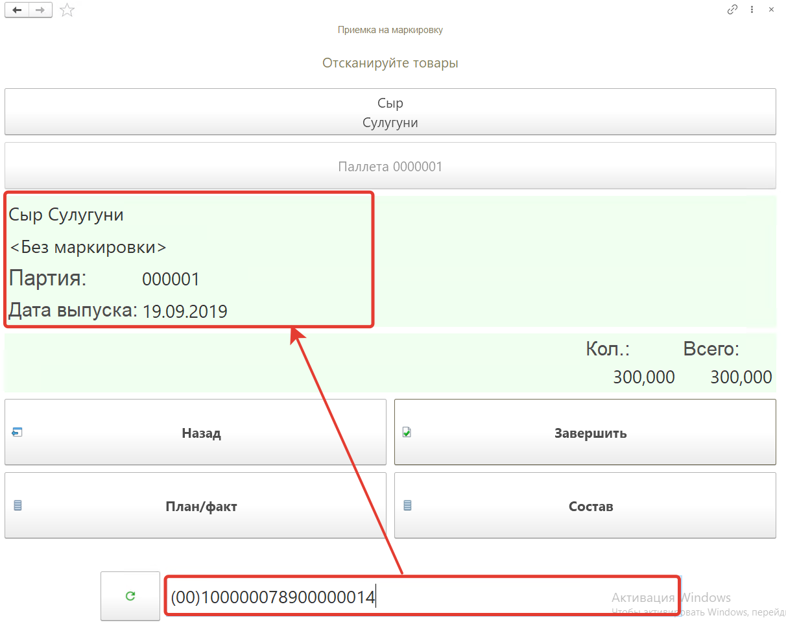Click the Партия value 000001
The width and height of the screenshot is (786, 622).
[x=171, y=280]
